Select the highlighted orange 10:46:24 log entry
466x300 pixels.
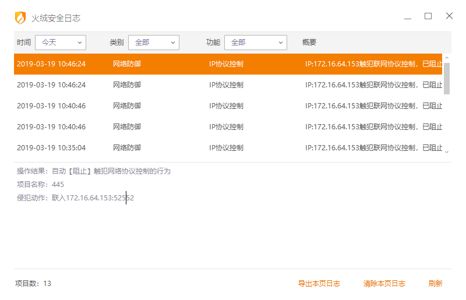pos(227,64)
